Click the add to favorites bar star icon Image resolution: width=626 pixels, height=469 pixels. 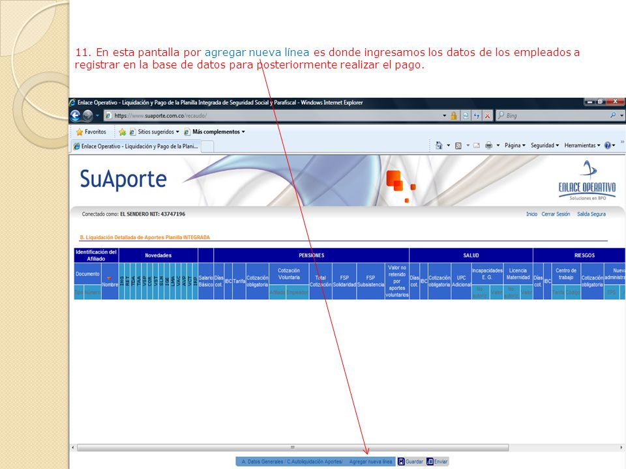coord(122,132)
